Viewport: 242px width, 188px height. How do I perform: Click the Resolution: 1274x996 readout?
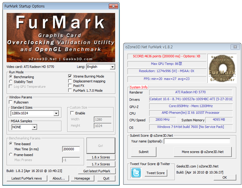click(167, 71)
